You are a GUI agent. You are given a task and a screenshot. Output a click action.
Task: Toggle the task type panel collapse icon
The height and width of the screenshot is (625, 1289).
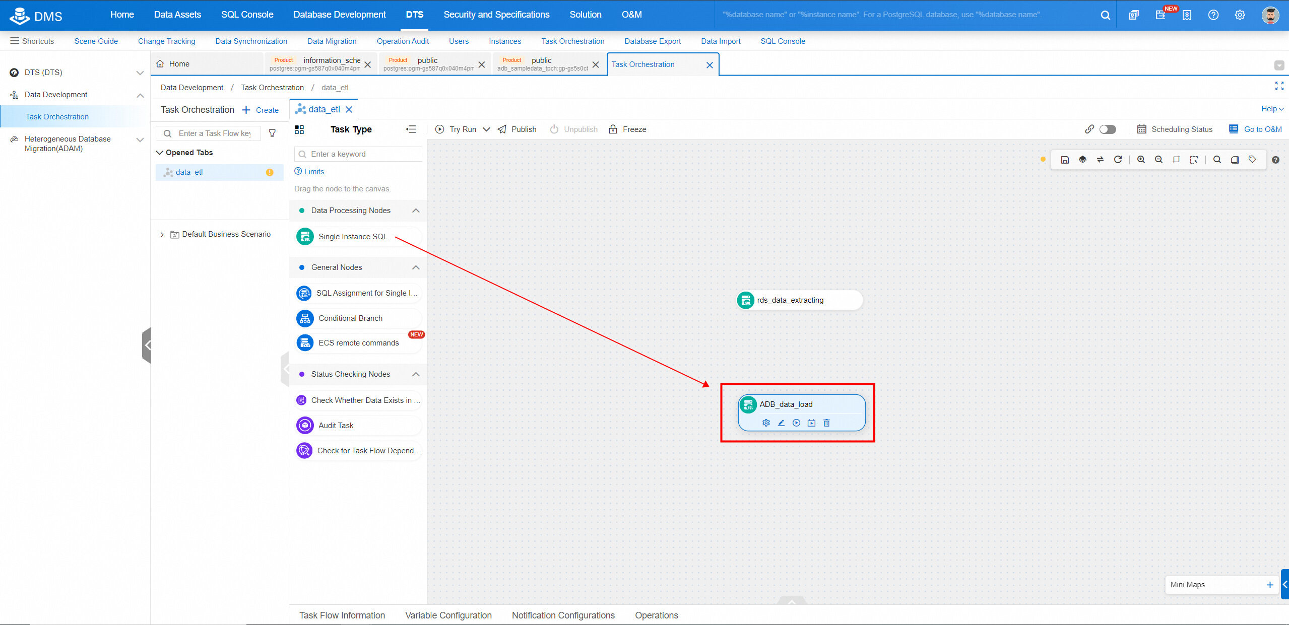411,129
